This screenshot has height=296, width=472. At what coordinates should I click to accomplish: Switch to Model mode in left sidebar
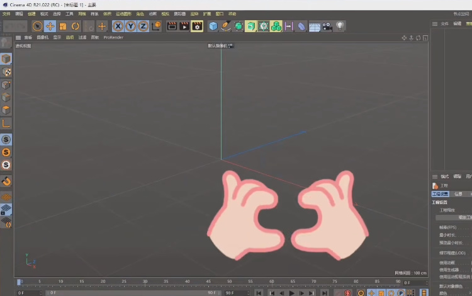pos(6,59)
